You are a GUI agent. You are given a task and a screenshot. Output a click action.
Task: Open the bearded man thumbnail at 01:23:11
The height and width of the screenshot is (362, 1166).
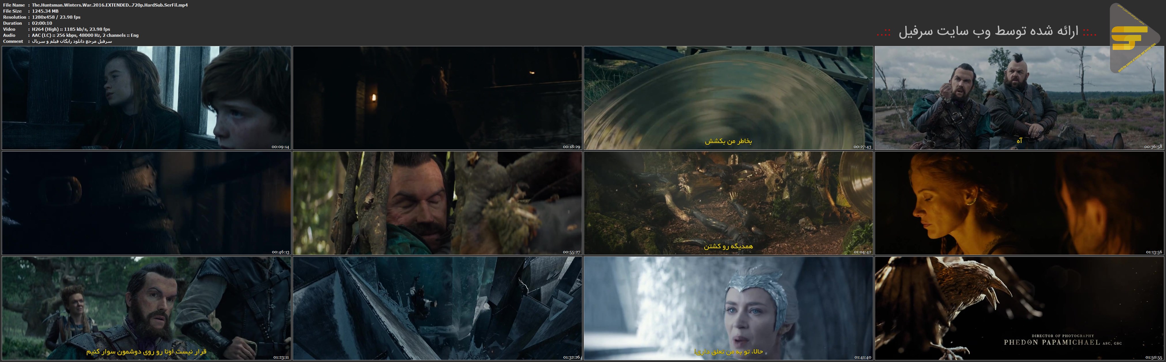147,308
